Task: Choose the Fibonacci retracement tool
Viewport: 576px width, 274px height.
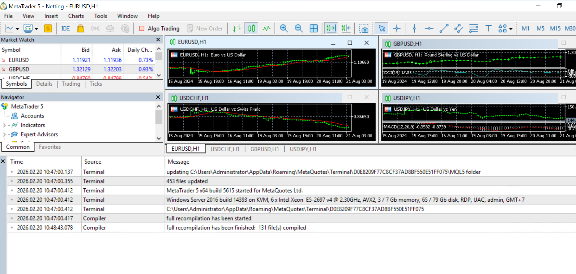Action: pos(473,28)
